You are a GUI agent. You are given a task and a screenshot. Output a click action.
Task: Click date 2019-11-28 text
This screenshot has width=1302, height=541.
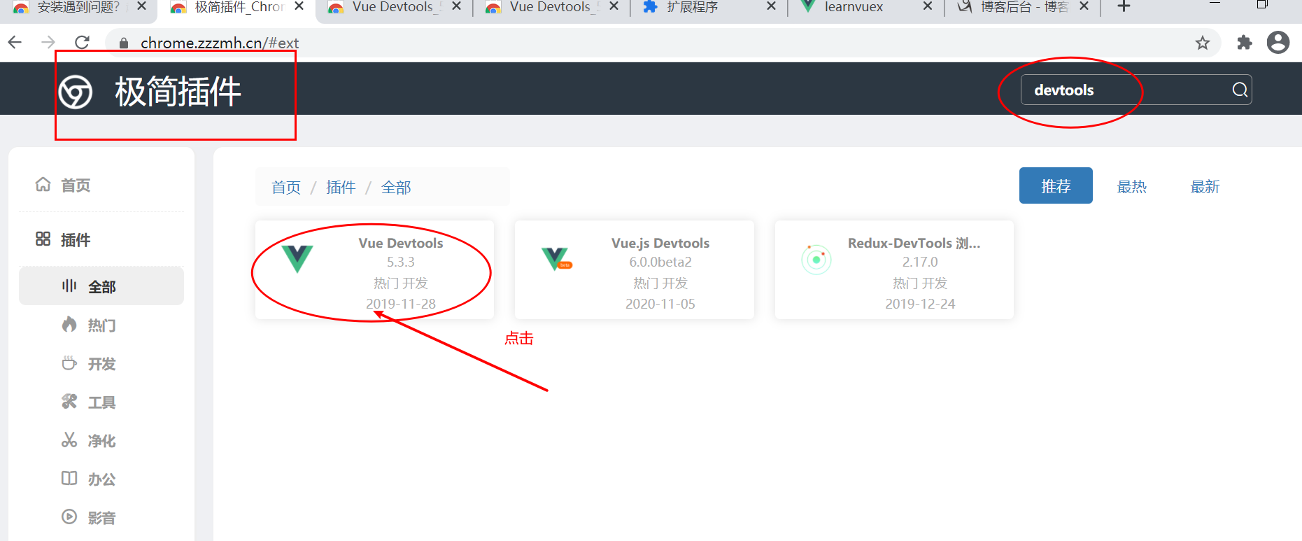coord(401,304)
